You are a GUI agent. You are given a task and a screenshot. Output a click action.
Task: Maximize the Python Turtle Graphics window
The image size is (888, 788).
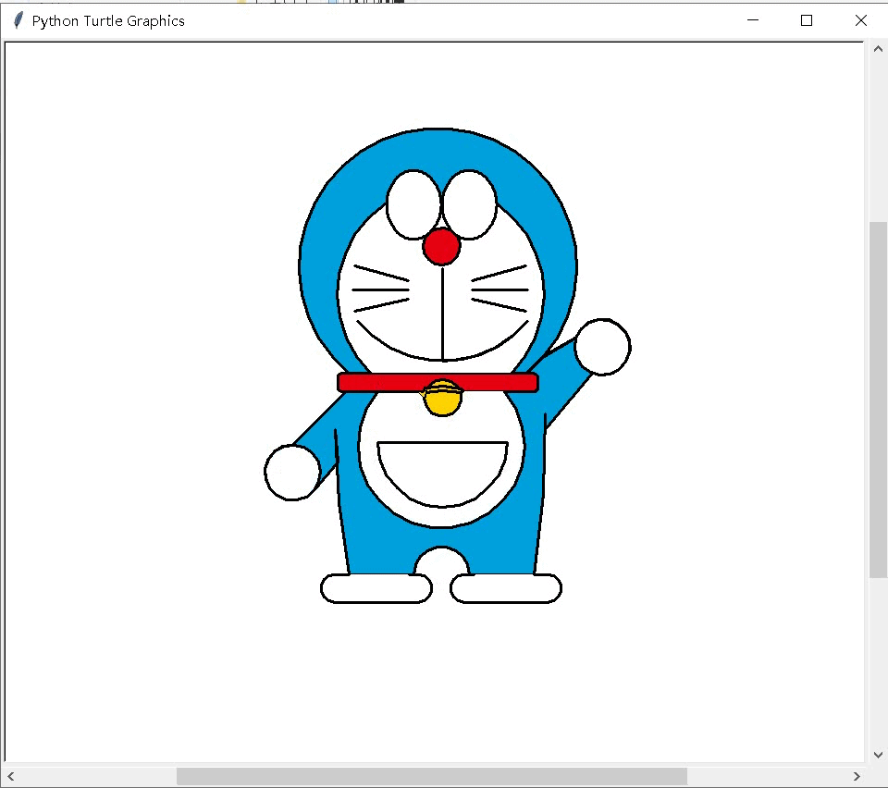pyautogui.click(x=807, y=20)
